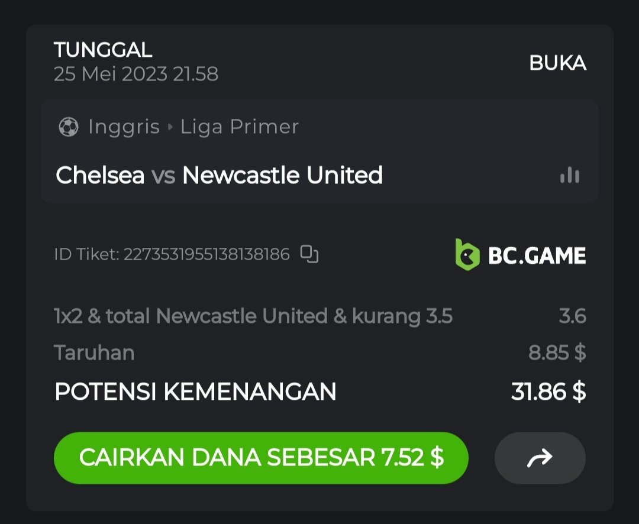The height and width of the screenshot is (524, 639).
Task: Select the Chelsea team name
Action: coord(100,175)
